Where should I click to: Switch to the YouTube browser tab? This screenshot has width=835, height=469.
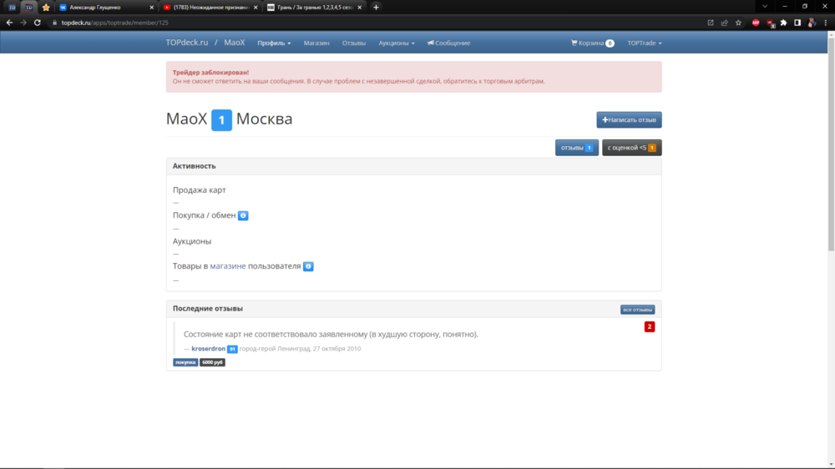[209, 7]
